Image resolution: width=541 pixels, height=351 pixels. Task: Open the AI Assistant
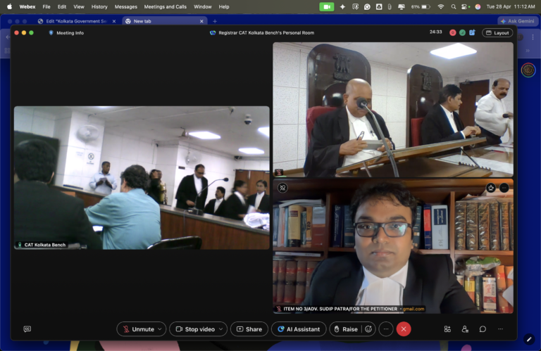pyautogui.click(x=299, y=329)
